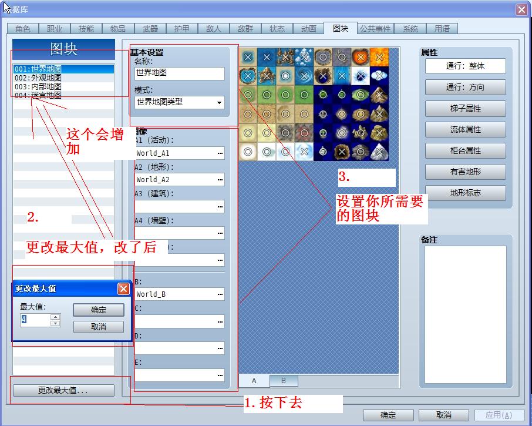
Task: Click the 应用(A) button
Action: [x=499, y=415]
